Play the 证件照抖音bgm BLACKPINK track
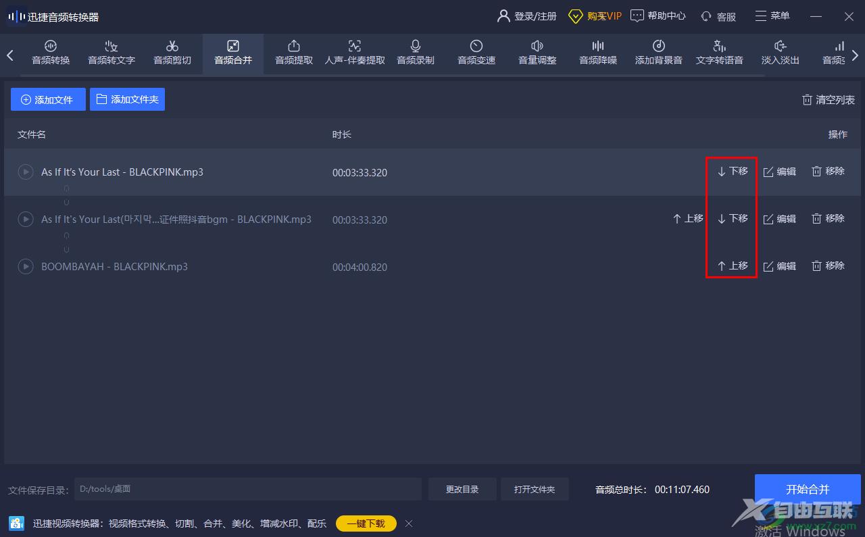Image resolution: width=865 pixels, height=537 pixels. [x=25, y=220]
